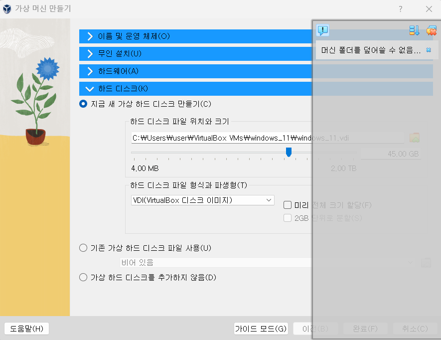This screenshot has width=441, height=340.
Task: Close the 가상 머신 만들기 dialog window
Action: [429, 9]
